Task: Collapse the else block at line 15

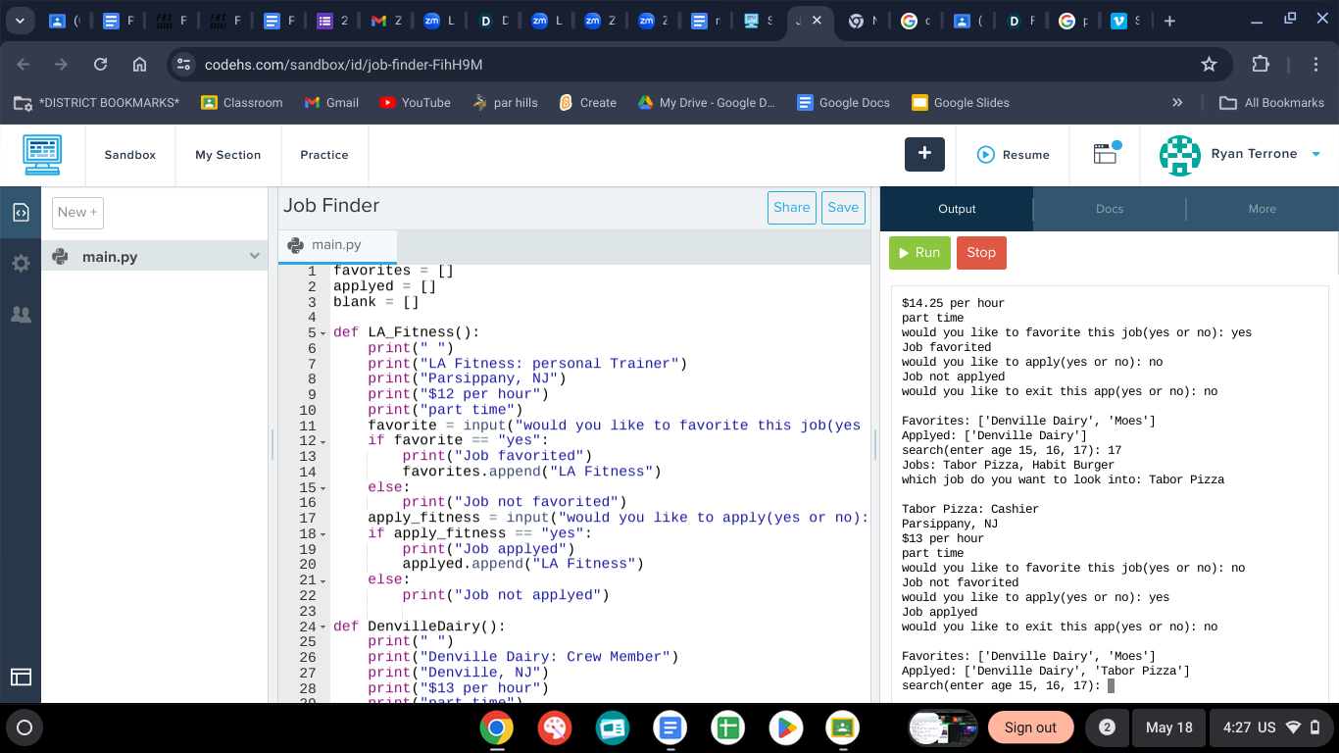Action: click(323, 487)
